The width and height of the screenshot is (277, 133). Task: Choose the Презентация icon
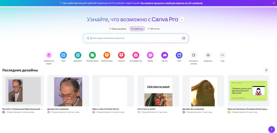pyautogui.click(x=107, y=55)
